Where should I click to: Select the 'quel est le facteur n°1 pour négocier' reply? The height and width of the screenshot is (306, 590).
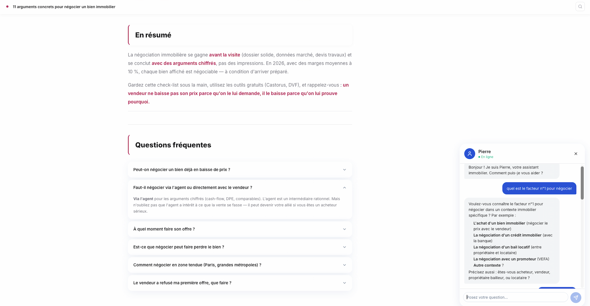tap(539, 188)
